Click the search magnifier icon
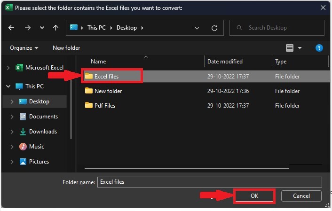Screen dimensions: 332x211 [239, 28]
